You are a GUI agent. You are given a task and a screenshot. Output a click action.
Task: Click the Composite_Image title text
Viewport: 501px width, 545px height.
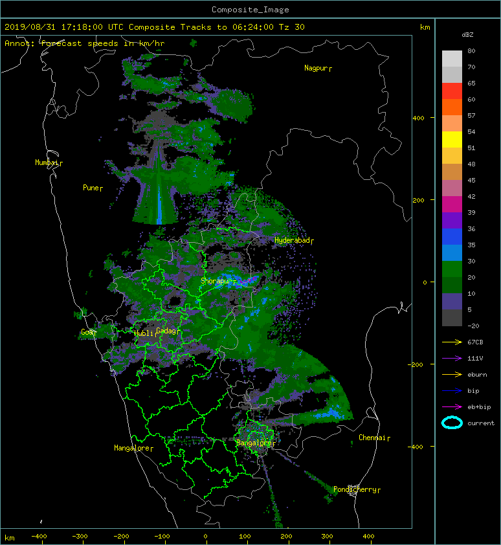(x=251, y=10)
